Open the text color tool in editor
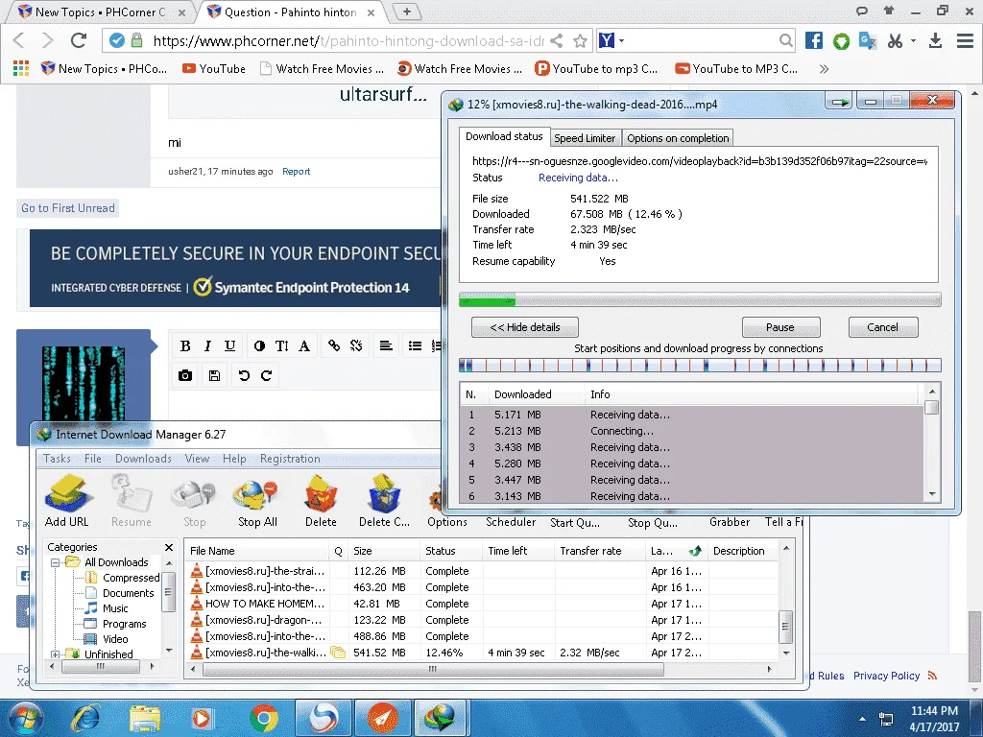This screenshot has width=983, height=737. [x=259, y=345]
